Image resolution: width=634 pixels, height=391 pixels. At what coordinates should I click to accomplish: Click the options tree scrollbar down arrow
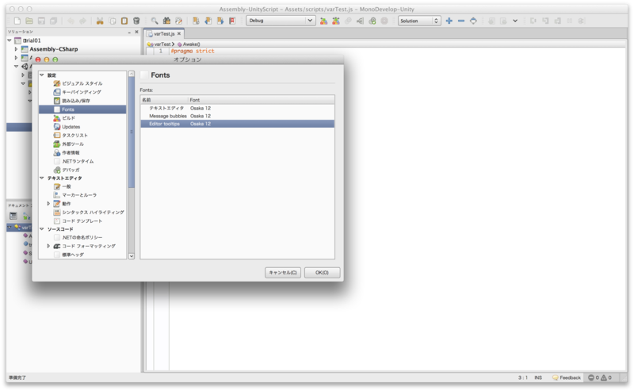click(x=132, y=256)
